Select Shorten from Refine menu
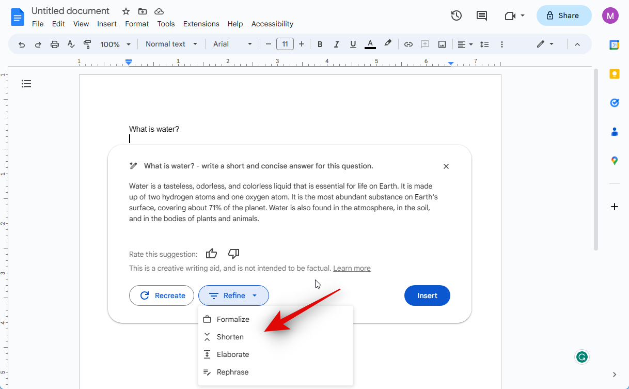 tap(230, 337)
